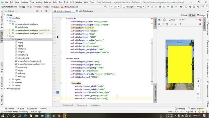
Task: Hide the Project panel with minus icon
Action: tap(50, 11)
